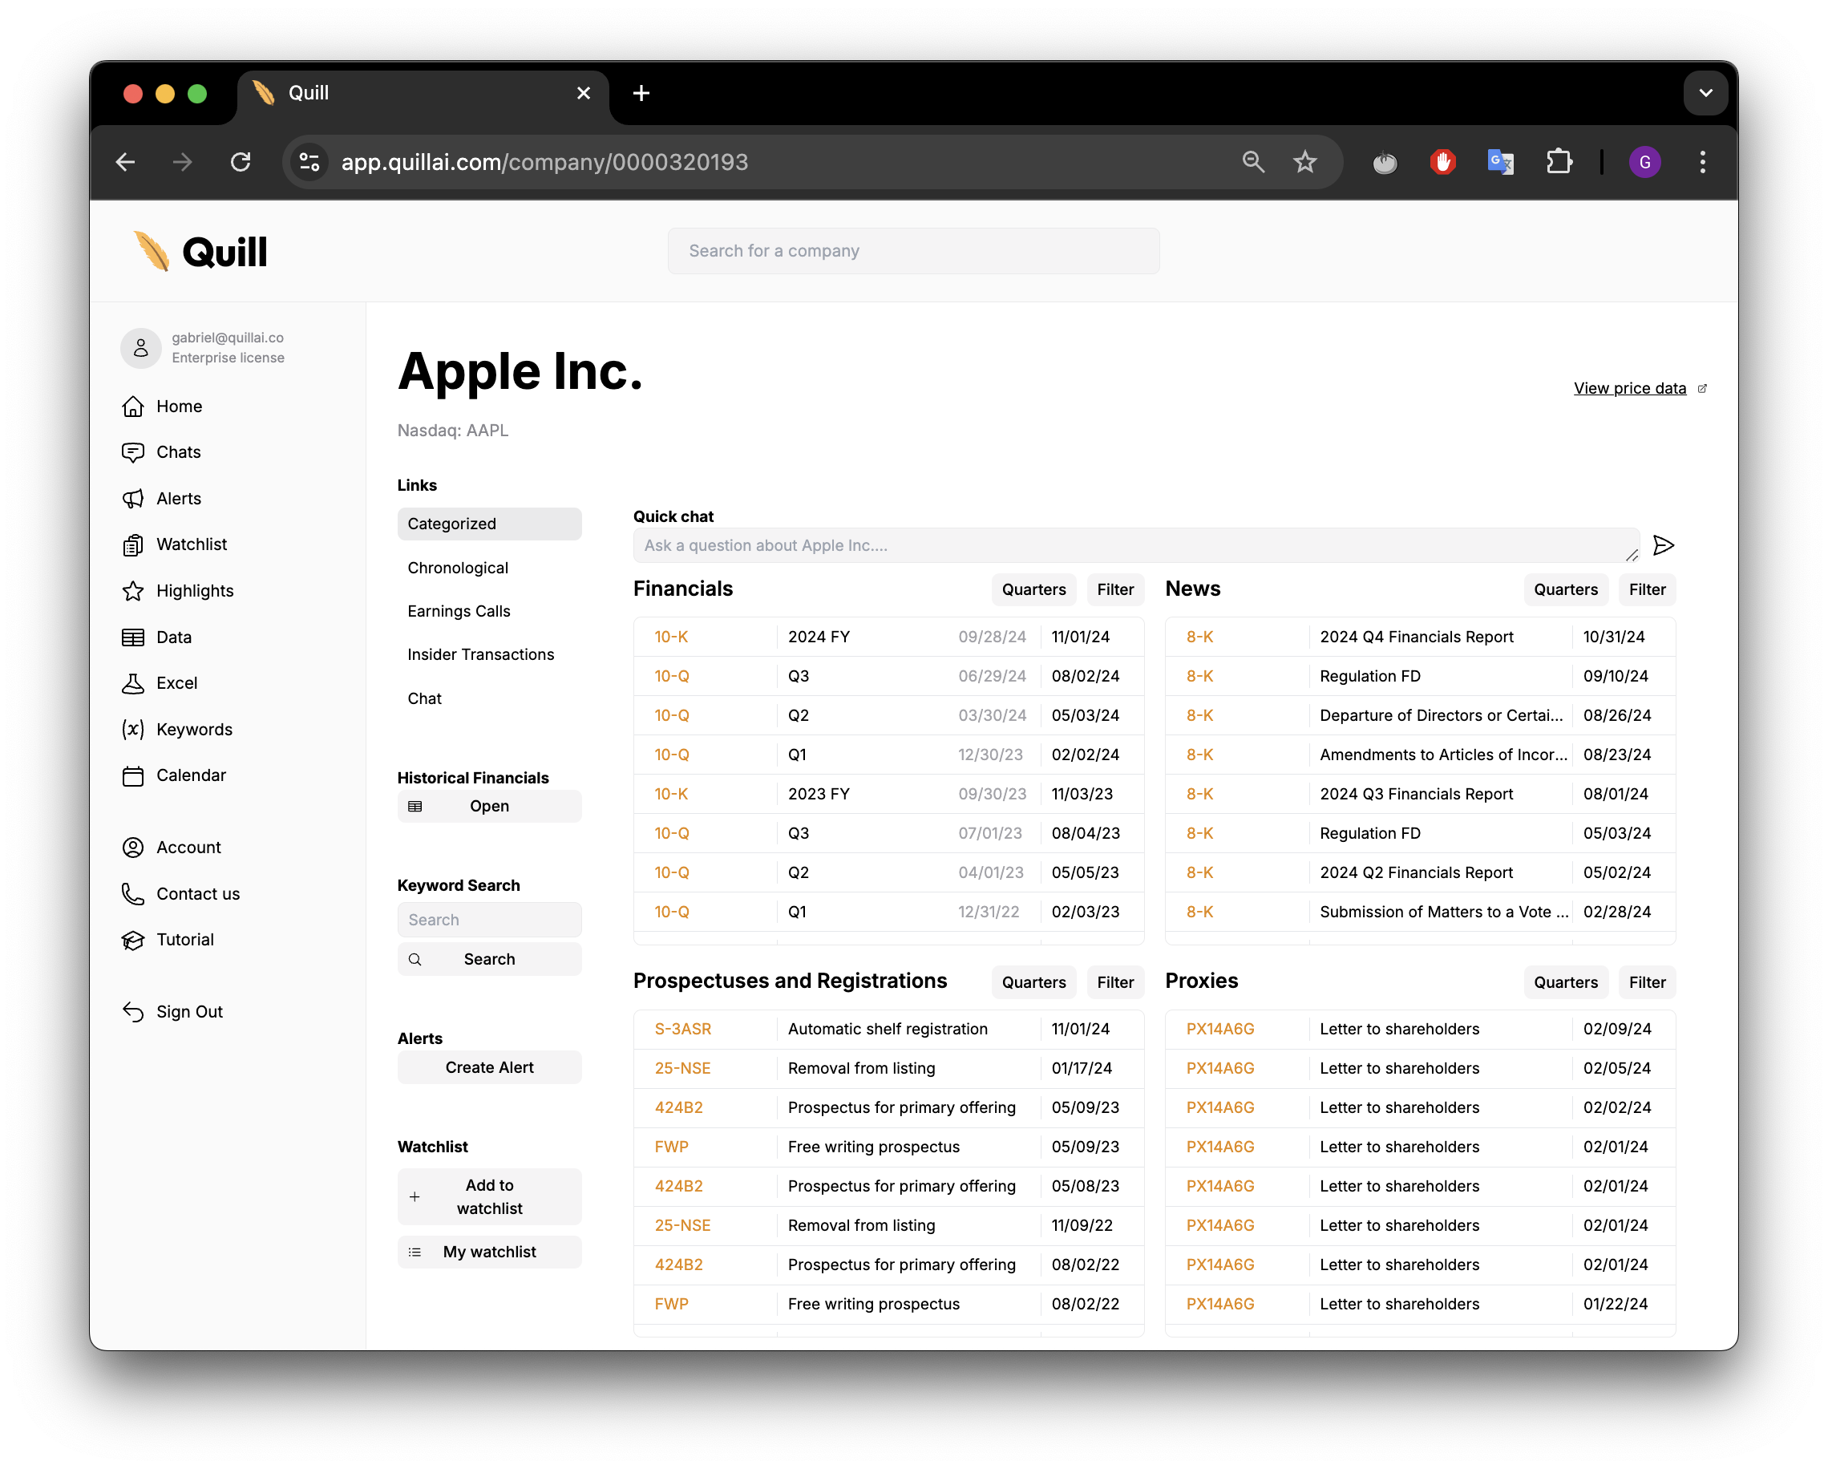Open the 2024 FY 10-K filing
Screen dimensions: 1828x1469
pos(888,637)
